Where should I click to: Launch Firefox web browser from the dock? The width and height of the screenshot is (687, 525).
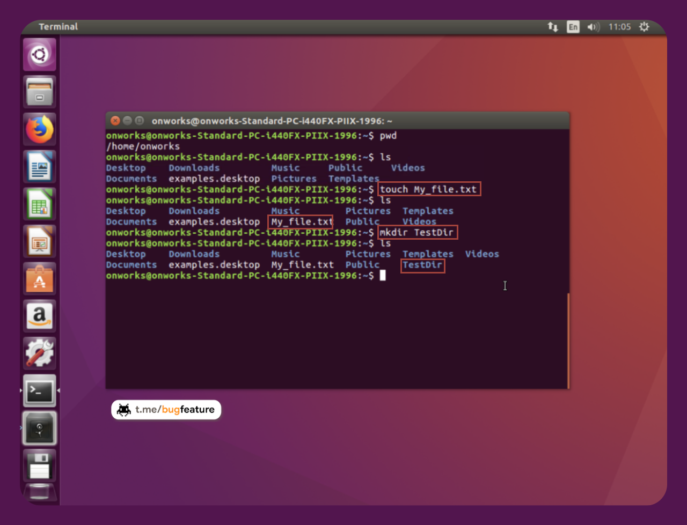pos(40,129)
